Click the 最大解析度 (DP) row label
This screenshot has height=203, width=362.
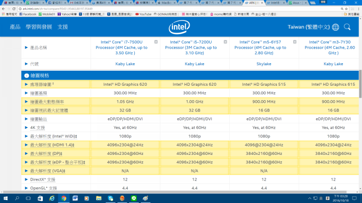click(46, 153)
